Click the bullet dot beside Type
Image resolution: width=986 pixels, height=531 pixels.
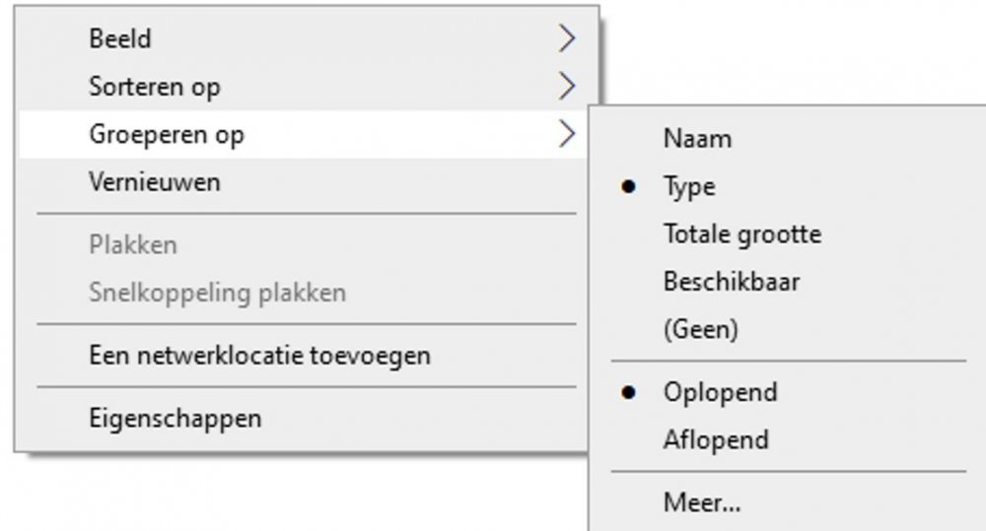click(628, 187)
